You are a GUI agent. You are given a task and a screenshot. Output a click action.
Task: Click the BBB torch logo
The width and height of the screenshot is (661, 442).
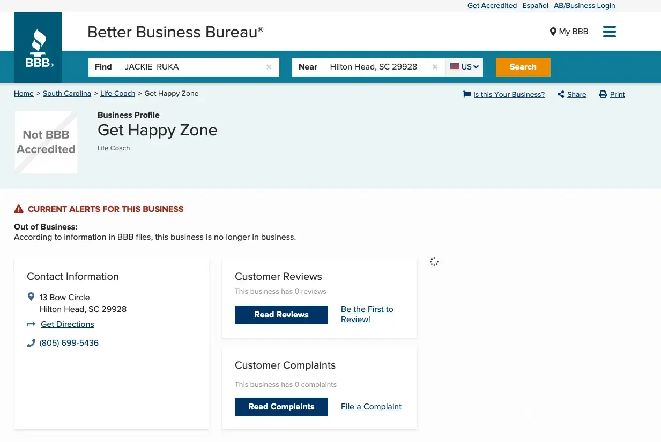38,48
